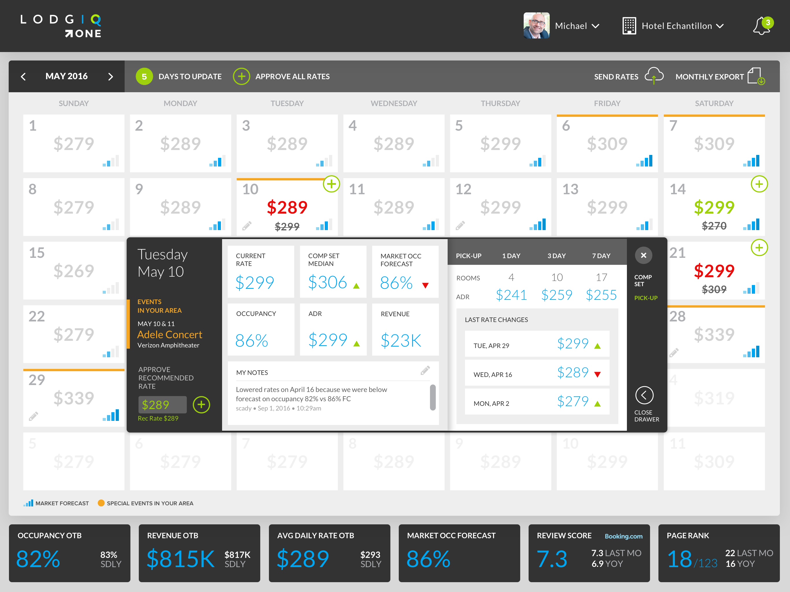Click the notification bell icon

761,26
